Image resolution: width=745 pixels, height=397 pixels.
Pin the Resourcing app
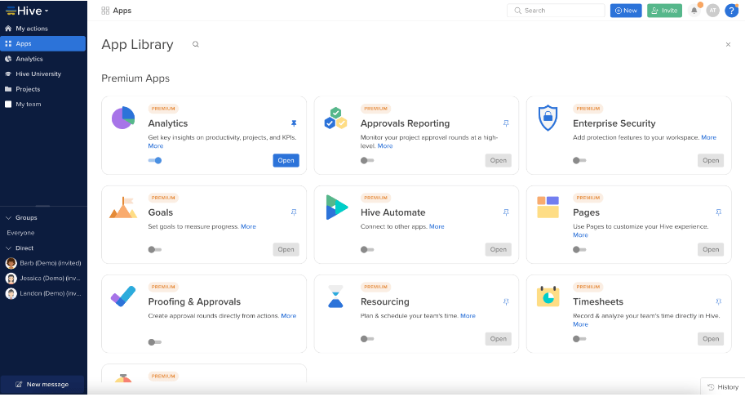click(506, 301)
